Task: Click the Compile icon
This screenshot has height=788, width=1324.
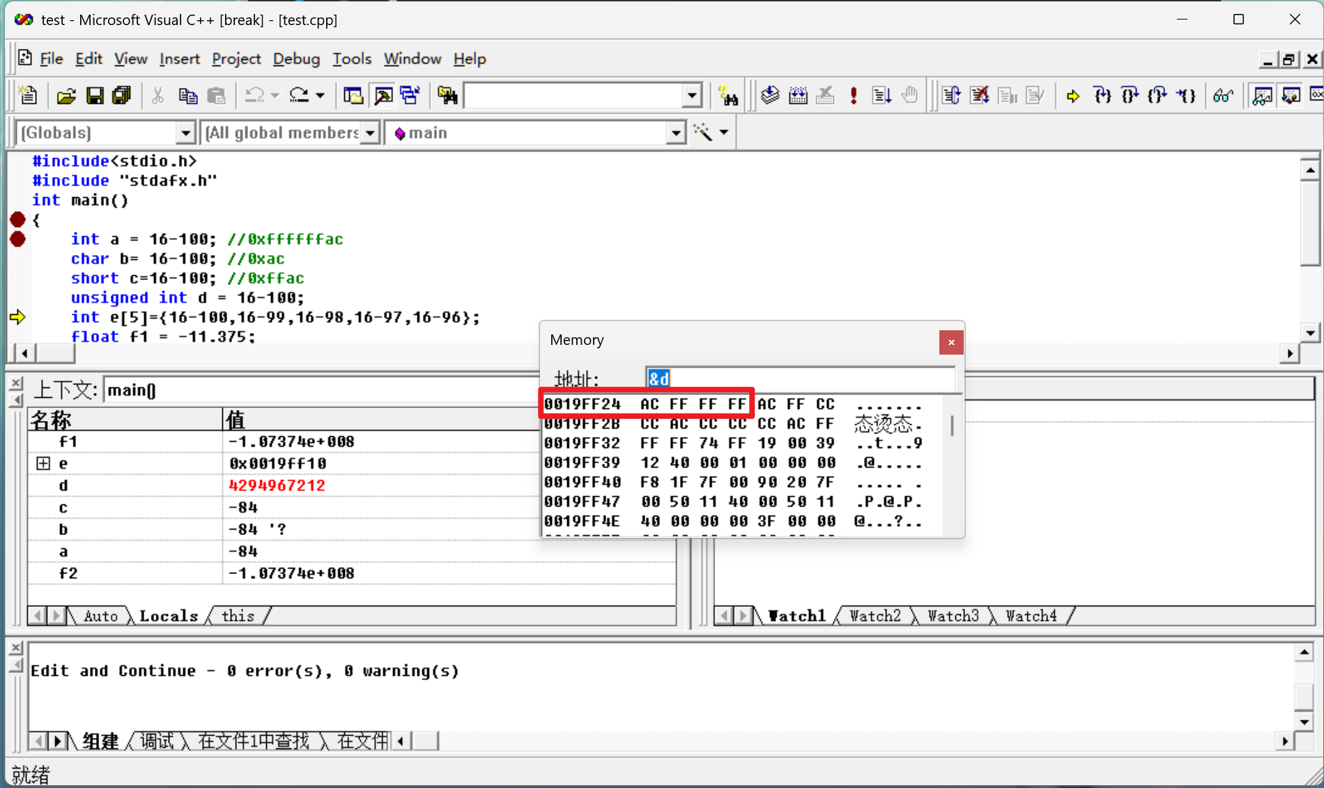Action: [x=770, y=95]
